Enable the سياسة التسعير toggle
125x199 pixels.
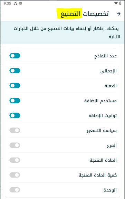(x=15, y=130)
